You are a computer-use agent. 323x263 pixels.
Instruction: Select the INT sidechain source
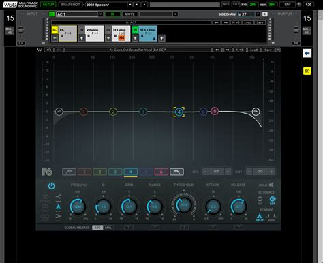(260, 200)
